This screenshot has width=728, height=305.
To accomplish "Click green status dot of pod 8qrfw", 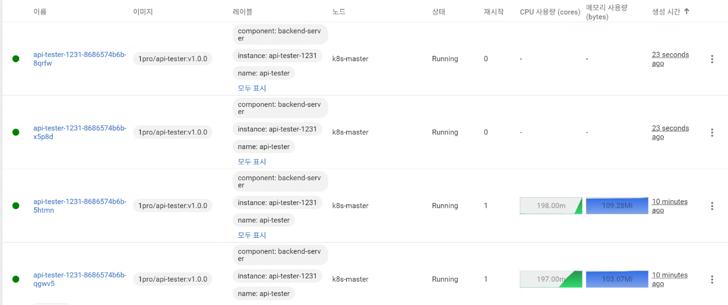I will point(16,59).
